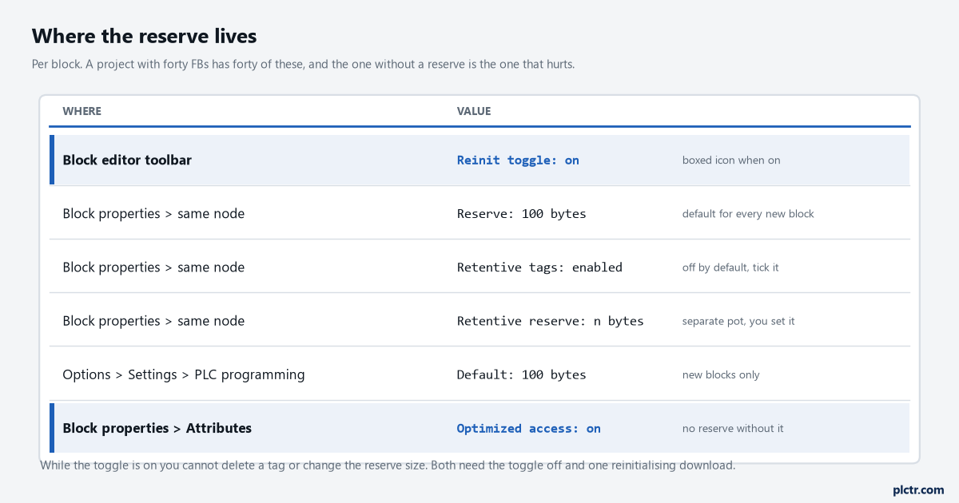The width and height of the screenshot is (959, 503).
Task: Click the plctr.com label
Action: 918,489
